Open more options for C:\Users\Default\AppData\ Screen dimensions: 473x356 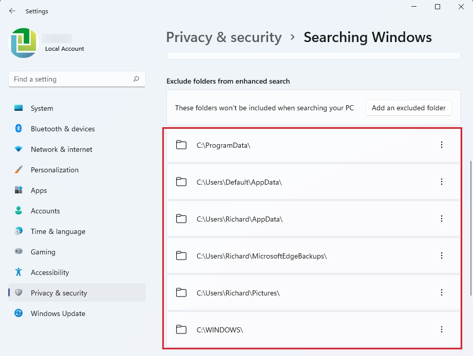click(x=441, y=182)
